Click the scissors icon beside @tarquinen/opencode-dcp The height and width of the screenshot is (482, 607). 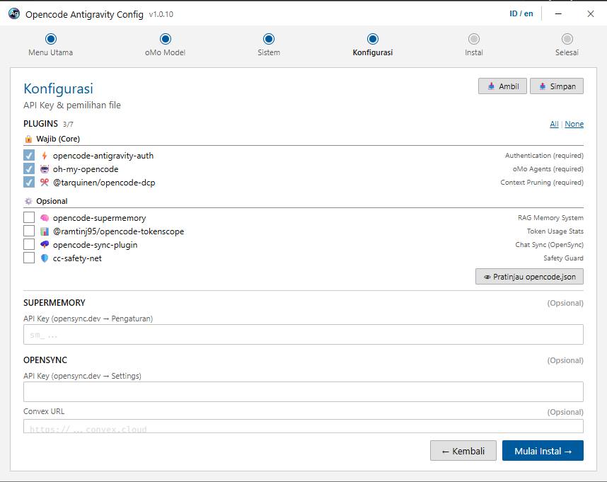point(45,183)
